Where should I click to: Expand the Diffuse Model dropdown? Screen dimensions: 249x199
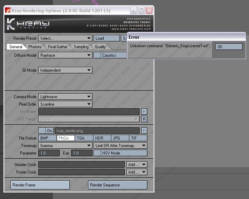[x=65, y=55]
